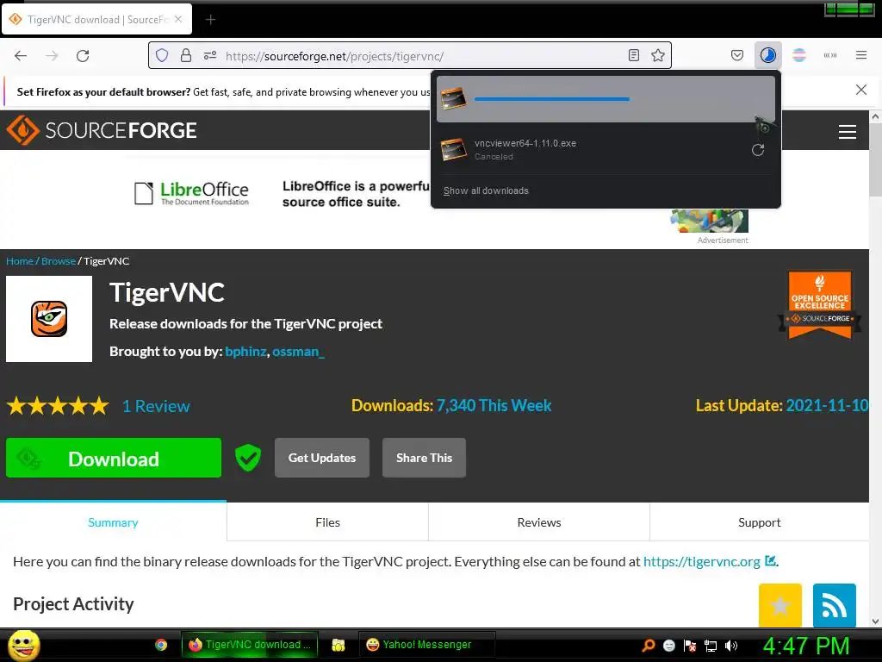Click the magnifier search tray icon
The width and height of the screenshot is (882, 662).
(649, 646)
